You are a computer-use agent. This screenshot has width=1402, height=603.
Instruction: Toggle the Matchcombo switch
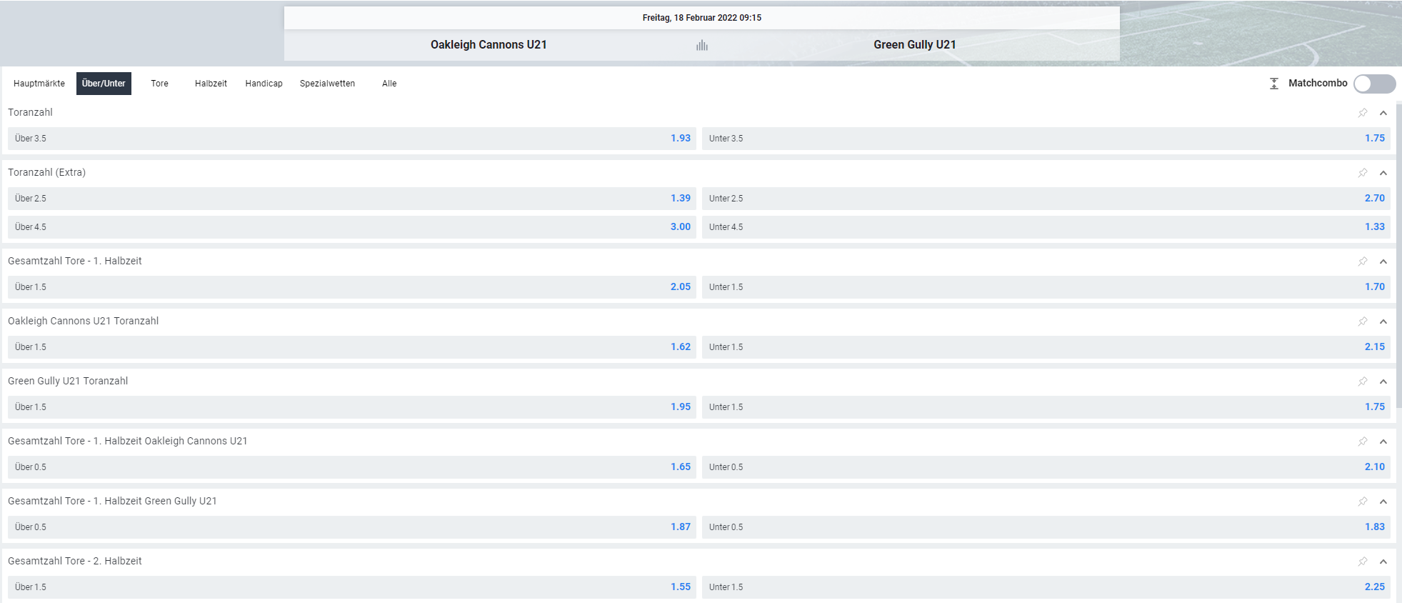(x=1375, y=84)
